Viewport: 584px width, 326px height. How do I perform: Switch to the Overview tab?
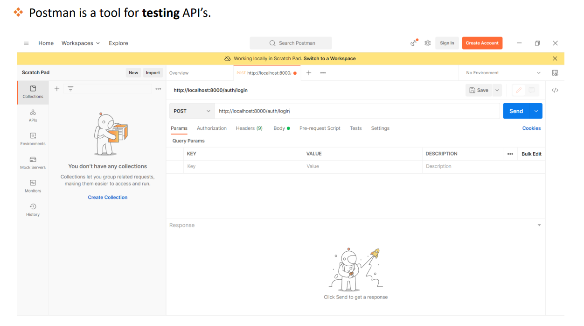click(179, 73)
